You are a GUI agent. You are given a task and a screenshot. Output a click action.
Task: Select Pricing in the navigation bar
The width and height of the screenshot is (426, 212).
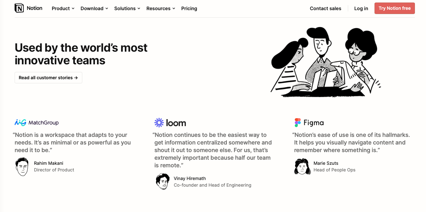(189, 9)
